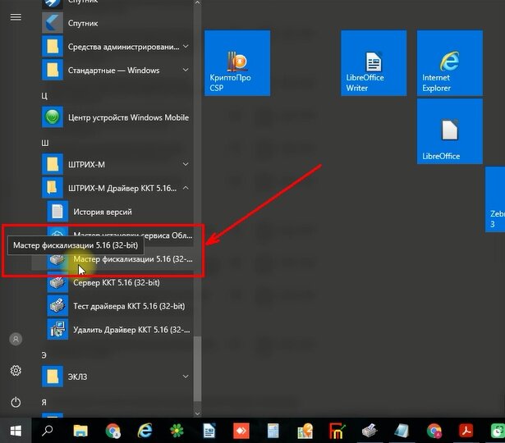This screenshot has width=505, height=443.
Task: Open Settings gear in Start sidebar
Action: pyautogui.click(x=16, y=371)
